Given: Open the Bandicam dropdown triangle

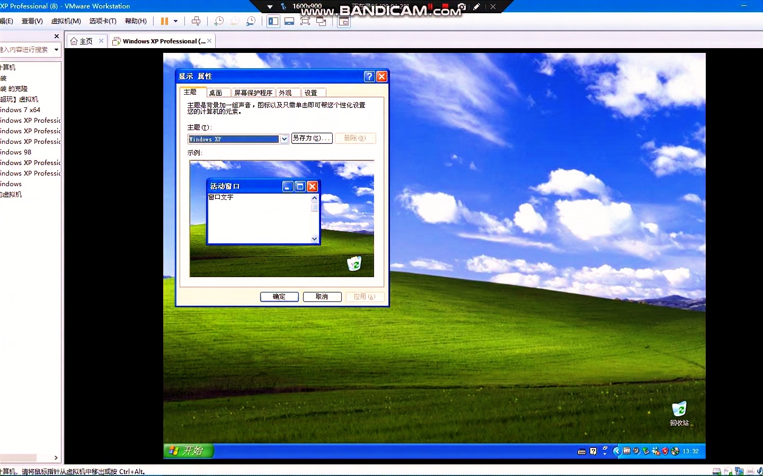Looking at the screenshot, I should pyautogui.click(x=270, y=7).
